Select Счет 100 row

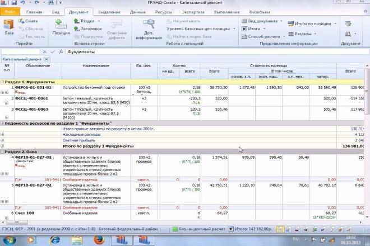coord(25,213)
